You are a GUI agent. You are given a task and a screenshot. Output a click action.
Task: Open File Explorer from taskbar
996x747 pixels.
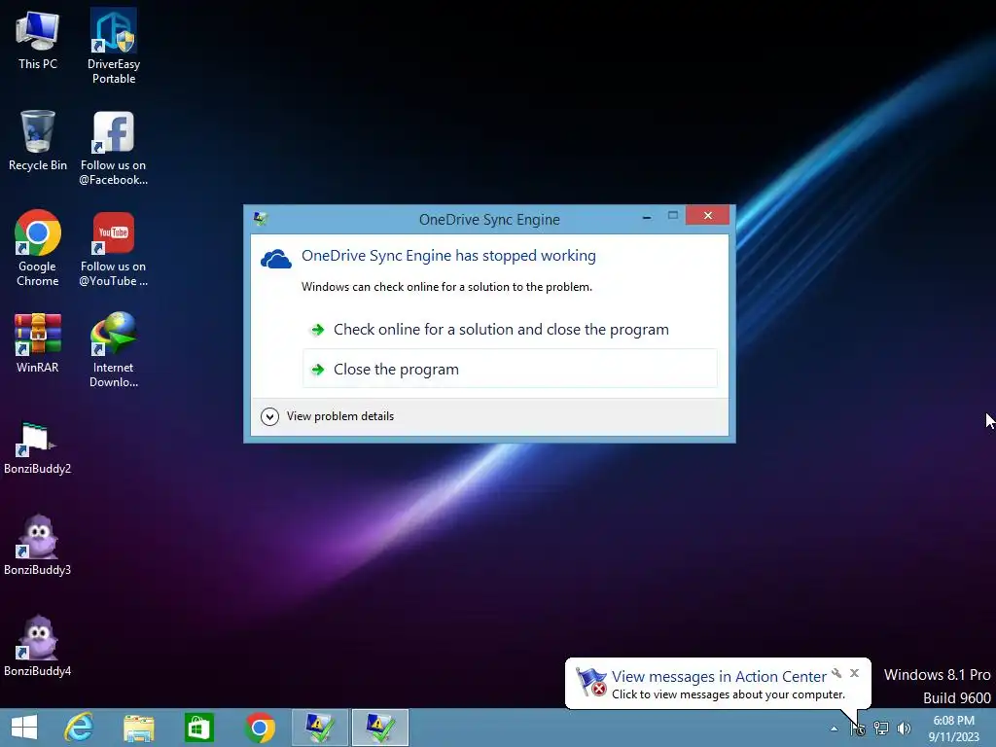coord(138,728)
